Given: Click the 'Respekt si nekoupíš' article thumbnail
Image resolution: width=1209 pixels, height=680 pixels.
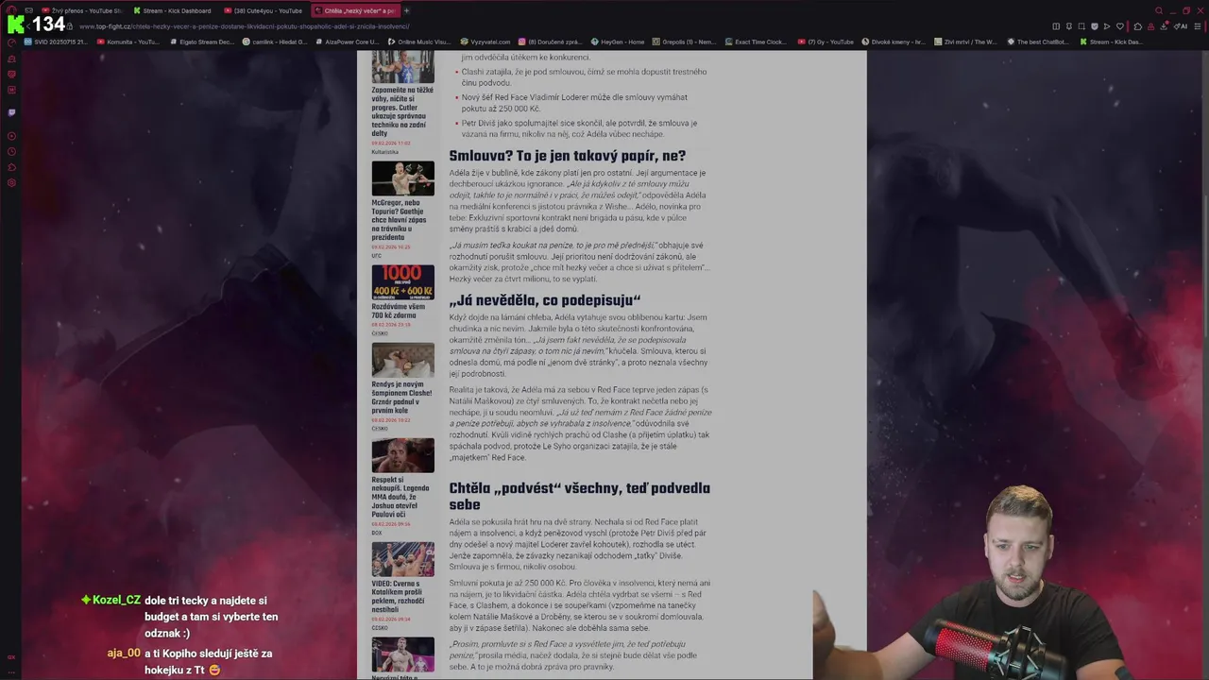Looking at the screenshot, I should (402, 455).
